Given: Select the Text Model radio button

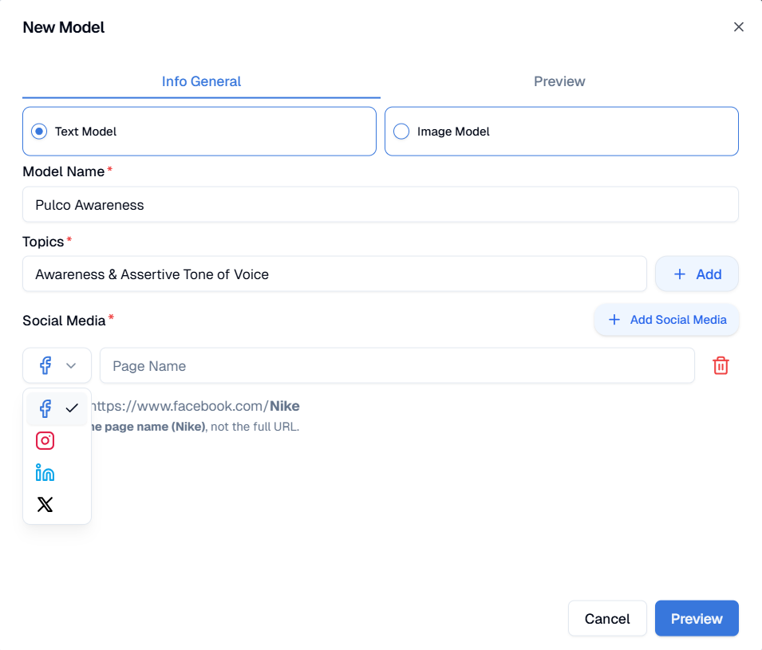Looking at the screenshot, I should pos(39,132).
